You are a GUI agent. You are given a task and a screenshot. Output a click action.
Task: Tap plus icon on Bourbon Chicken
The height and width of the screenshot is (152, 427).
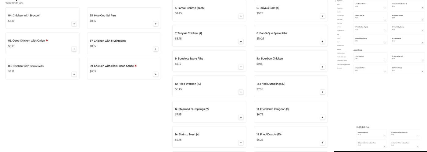click(x=322, y=67)
